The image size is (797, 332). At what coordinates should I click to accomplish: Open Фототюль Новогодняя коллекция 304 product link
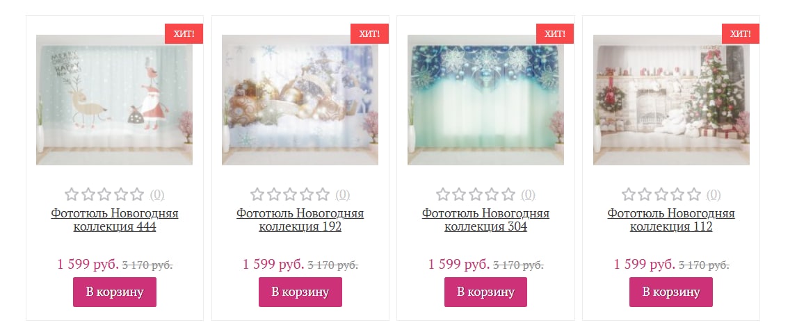[485, 219]
